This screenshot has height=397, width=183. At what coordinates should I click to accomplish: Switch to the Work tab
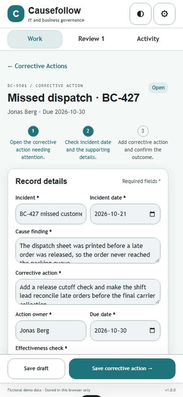[x=35, y=39]
